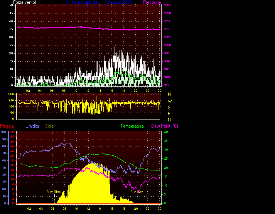Click the magenta 'Pressione' heading
This screenshot has height=214, width=275.
pyautogui.click(x=152, y=2)
